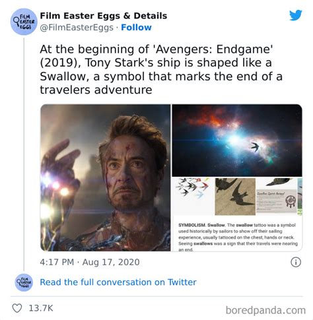The image size is (313, 320).
Task: Click the @FilmEasterEggs handle
Action: [77, 28]
